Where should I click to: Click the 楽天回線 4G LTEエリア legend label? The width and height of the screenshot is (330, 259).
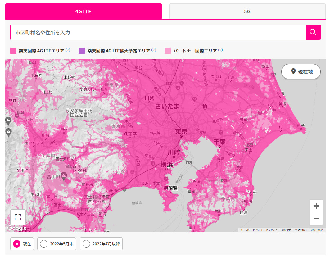[42, 51]
